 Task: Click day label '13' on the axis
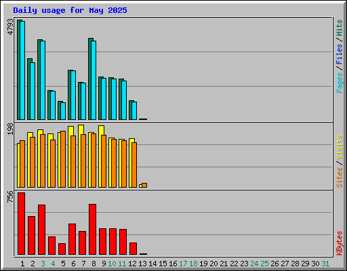point(142,264)
